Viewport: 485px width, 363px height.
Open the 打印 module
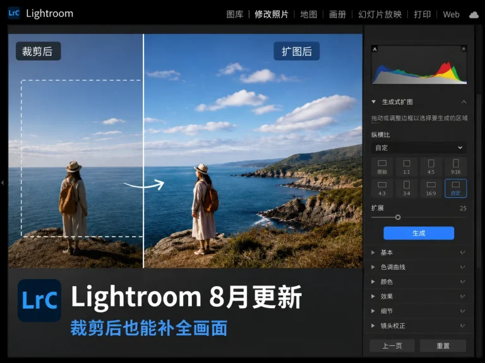(x=422, y=14)
